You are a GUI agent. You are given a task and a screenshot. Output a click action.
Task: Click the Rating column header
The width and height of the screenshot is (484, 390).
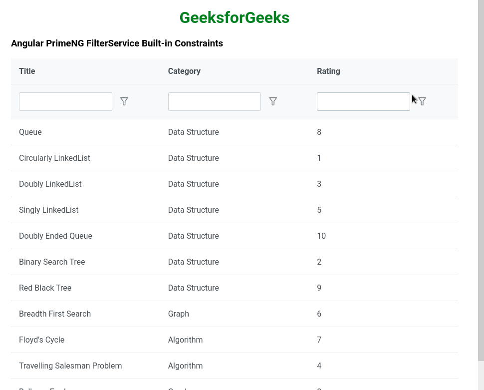pyautogui.click(x=328, y=71)
